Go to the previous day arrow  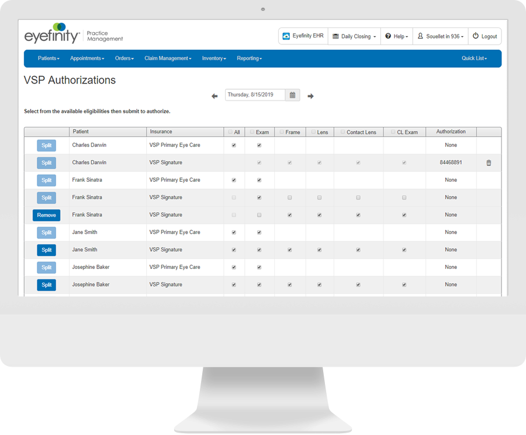[214, 96]
